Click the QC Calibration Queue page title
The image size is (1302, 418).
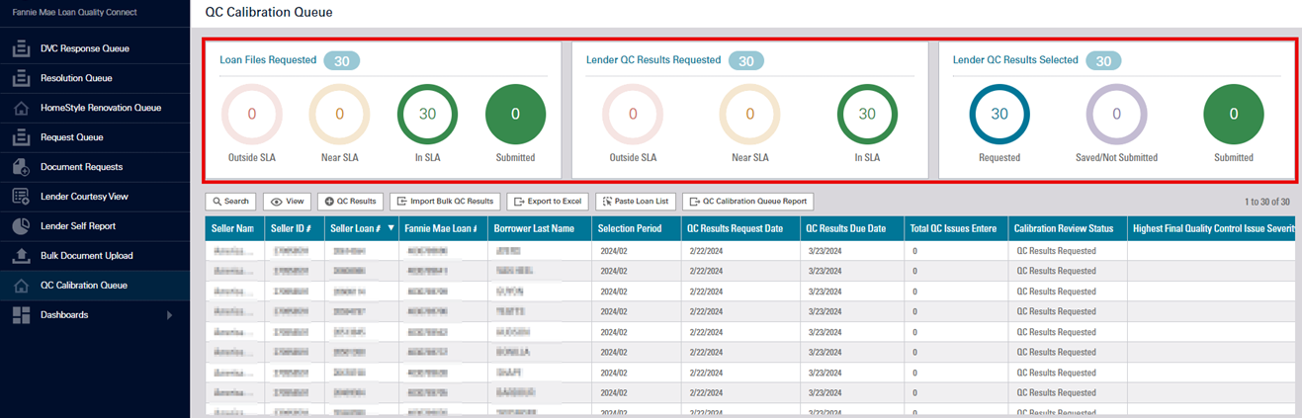pyautogui.click(x=269, y=13)
